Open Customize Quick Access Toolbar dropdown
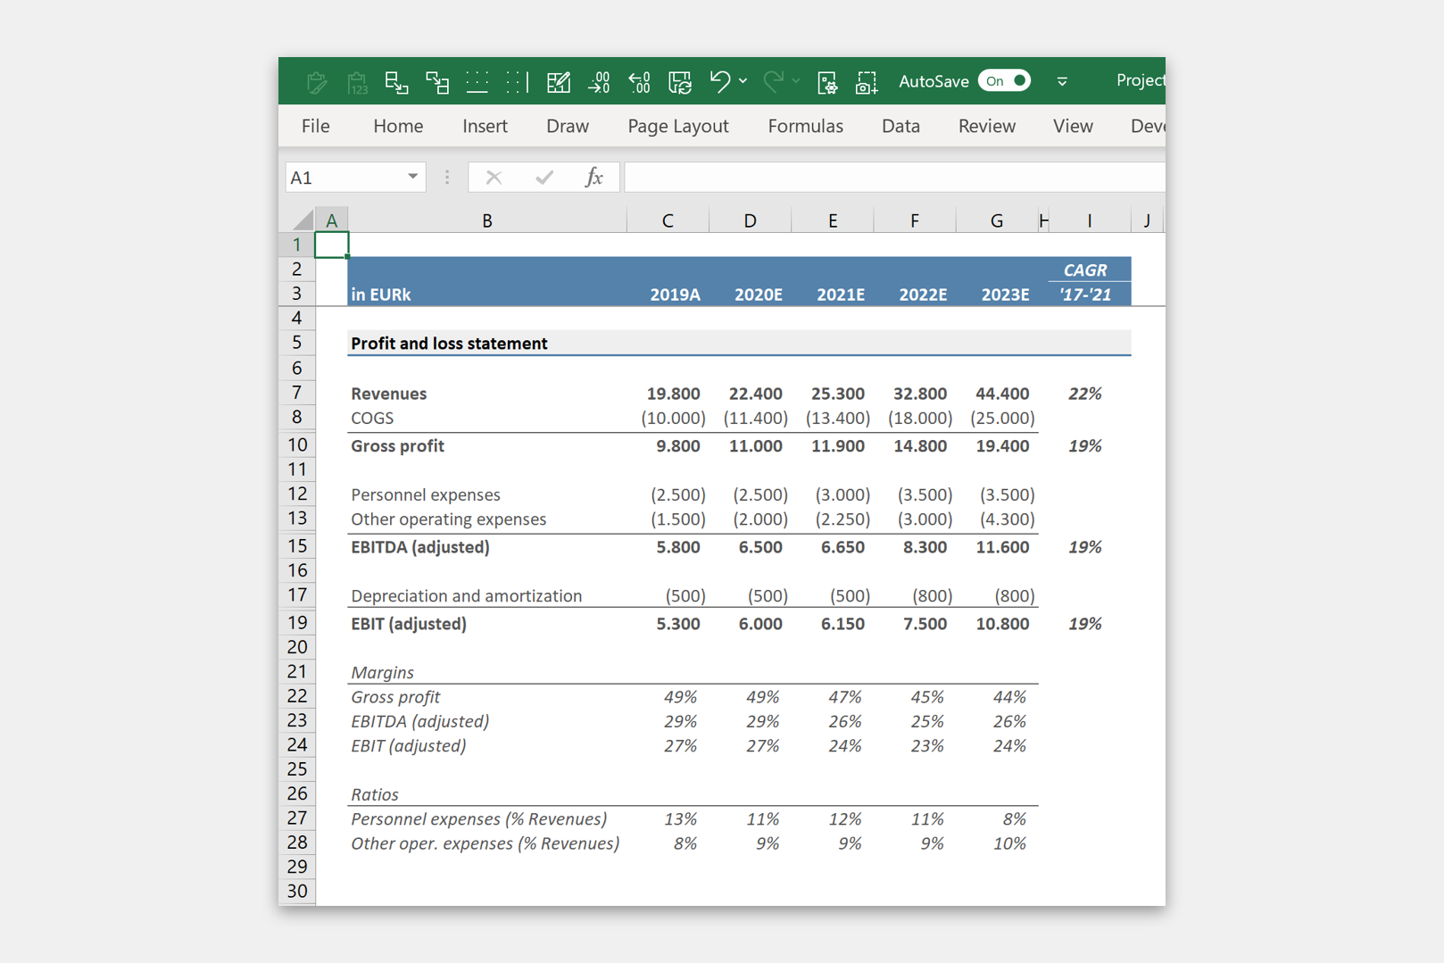Image resolution: width=1444 pixels, height=963 pixels. [x=1062, y=81]
